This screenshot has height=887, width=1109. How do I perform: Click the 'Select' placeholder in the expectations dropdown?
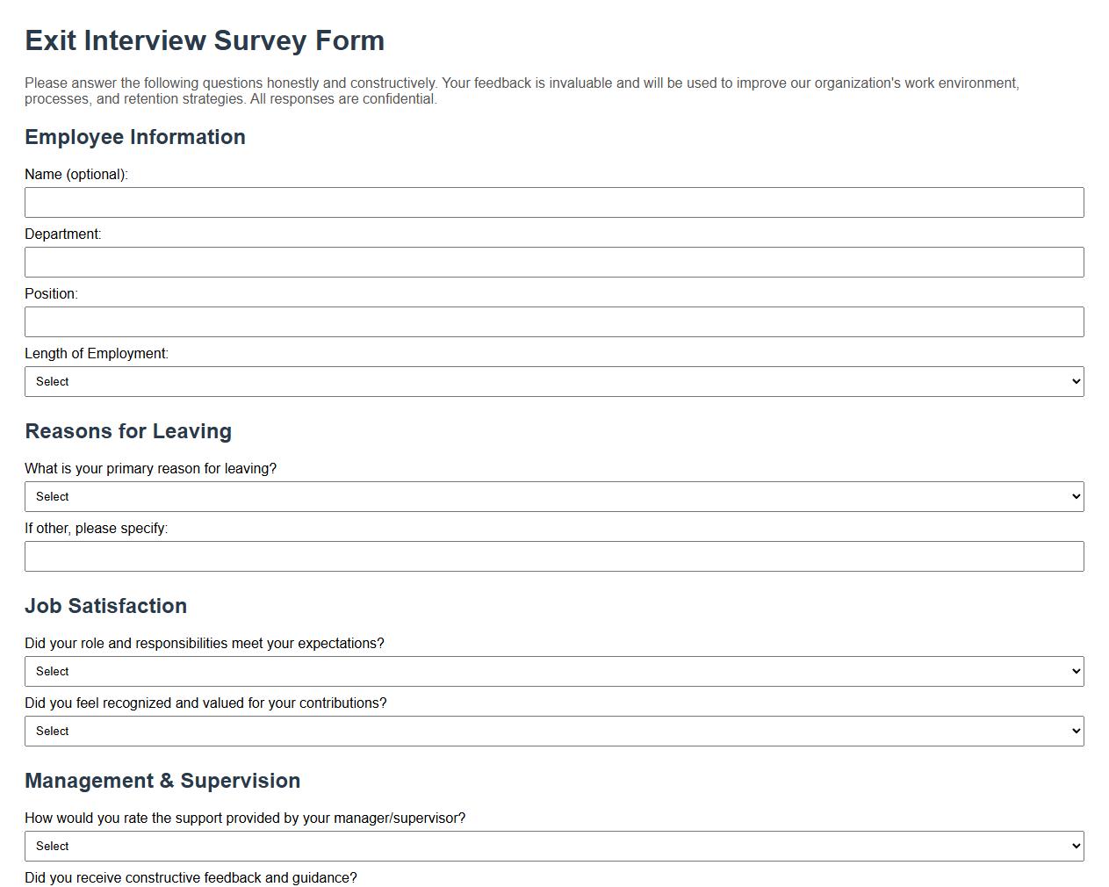pyautogui.click(x=52, y=671)
